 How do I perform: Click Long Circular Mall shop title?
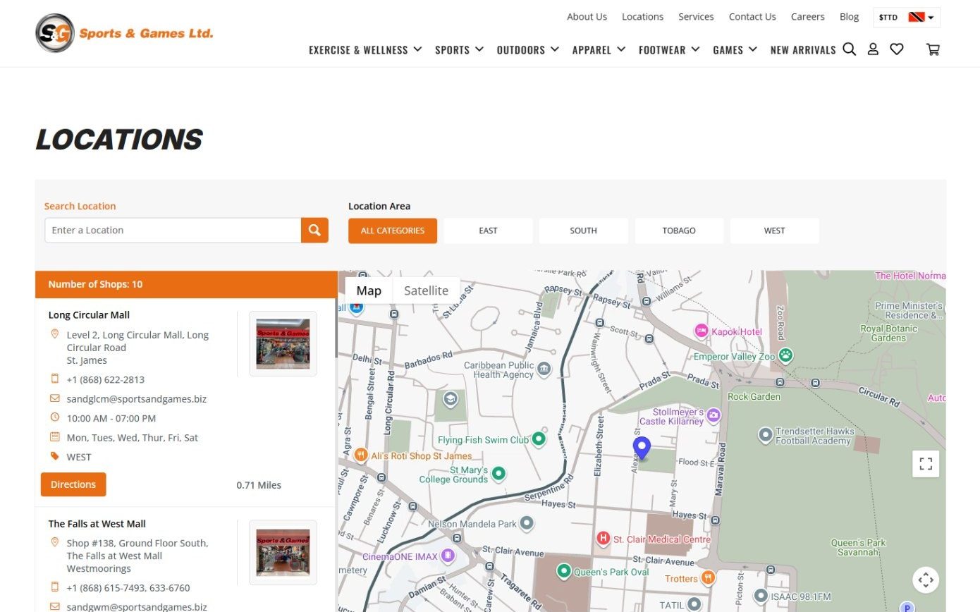pos(89,315)
